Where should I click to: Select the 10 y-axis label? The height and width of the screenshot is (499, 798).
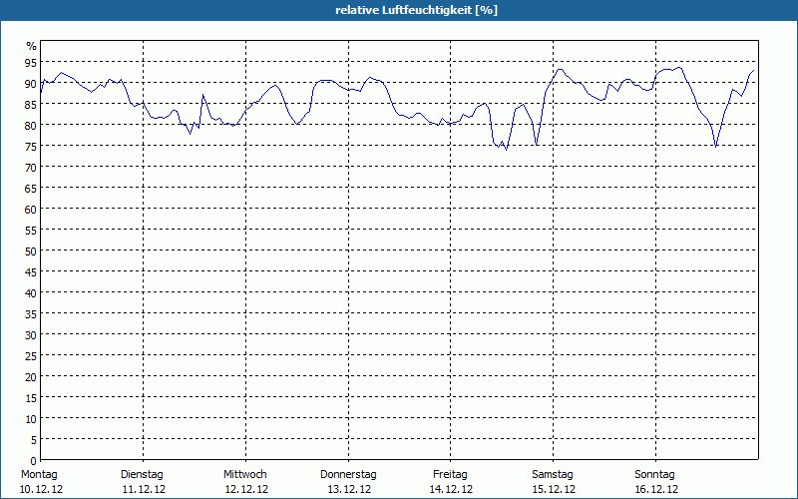coord(31,418)
